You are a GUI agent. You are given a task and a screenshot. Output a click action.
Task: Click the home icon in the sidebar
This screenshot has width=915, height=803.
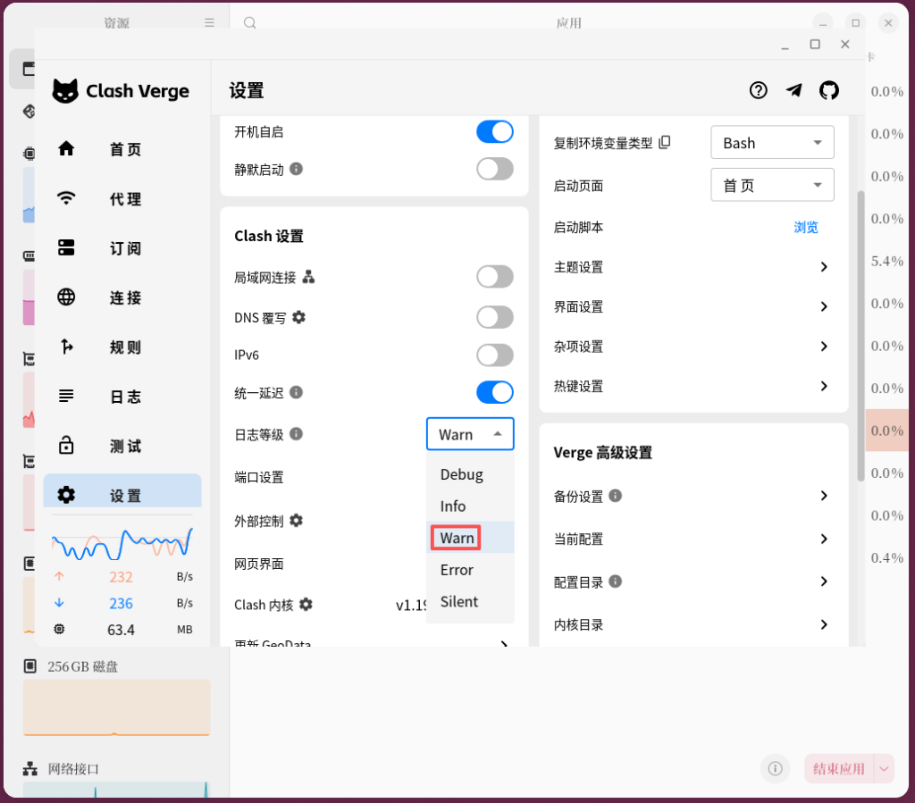click(x=66, y=148)
